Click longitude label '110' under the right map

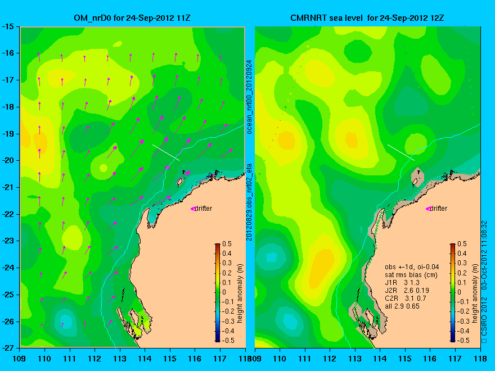pos(280,359)
